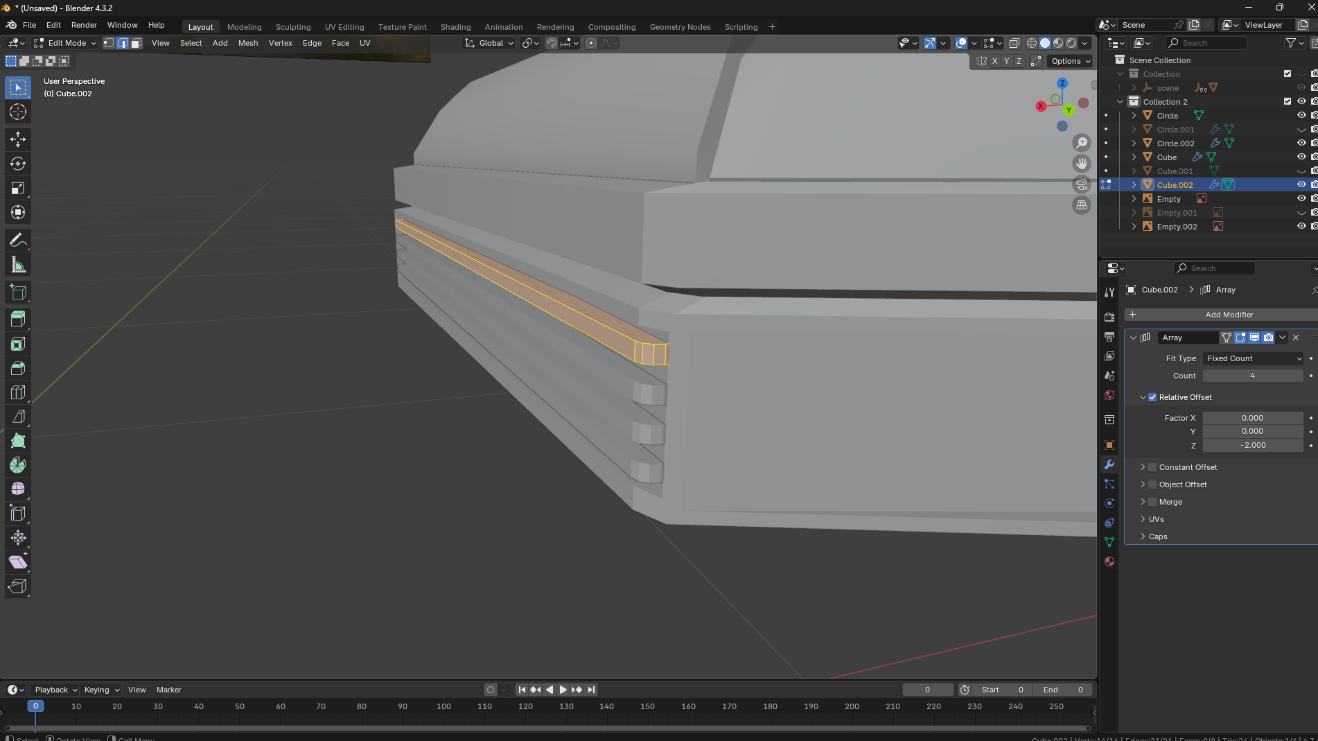Open the World properties tab
This screenshot has width=1318, height=741.
click(1109, 395)
